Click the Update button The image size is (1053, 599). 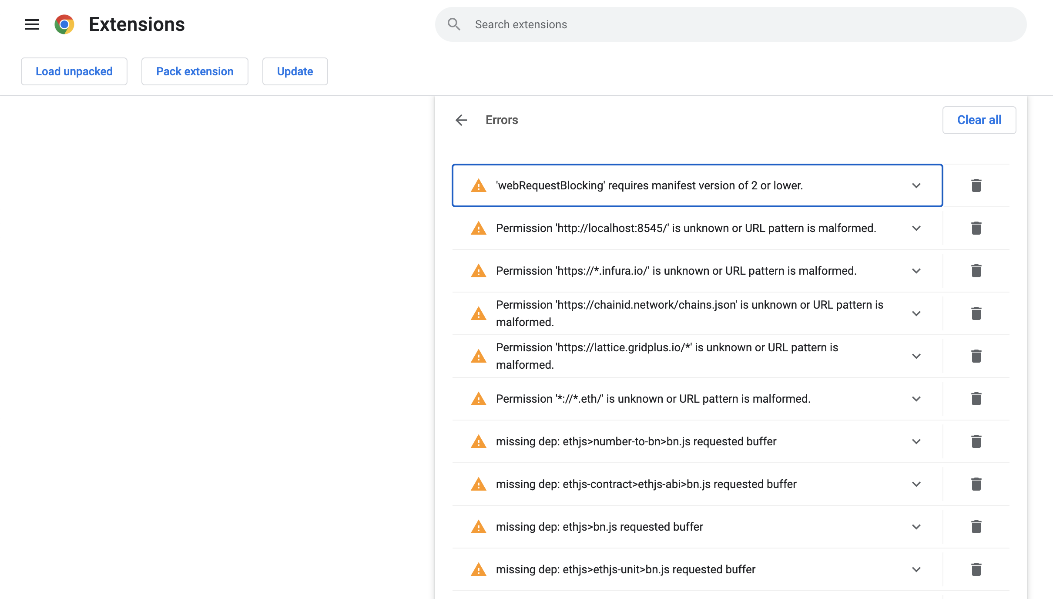[x=295, y=71]
